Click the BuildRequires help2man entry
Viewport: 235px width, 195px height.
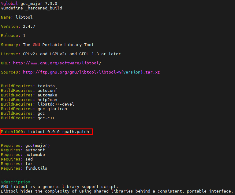click(47, 100)
